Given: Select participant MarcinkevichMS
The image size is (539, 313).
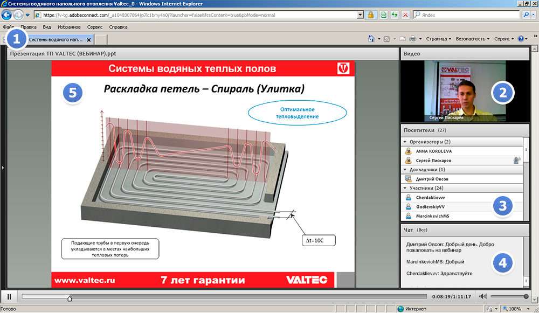Looking at the screenshot, I should pyautogui.click(x=462, y=216).
